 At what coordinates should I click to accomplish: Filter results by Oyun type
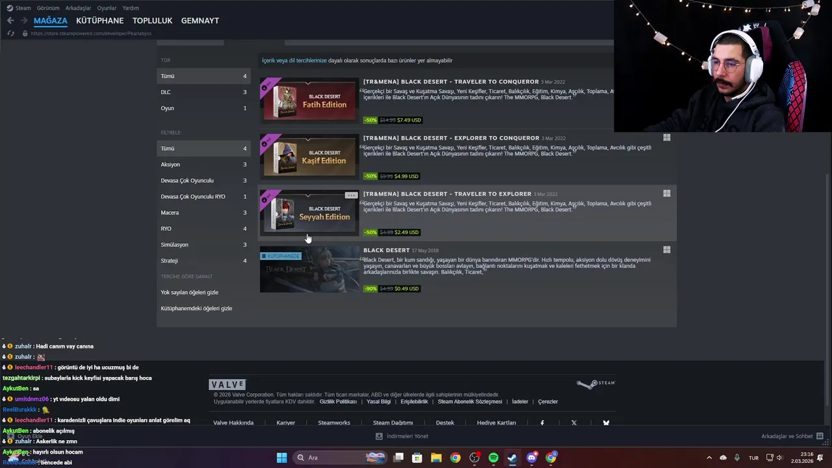(203, 108)
